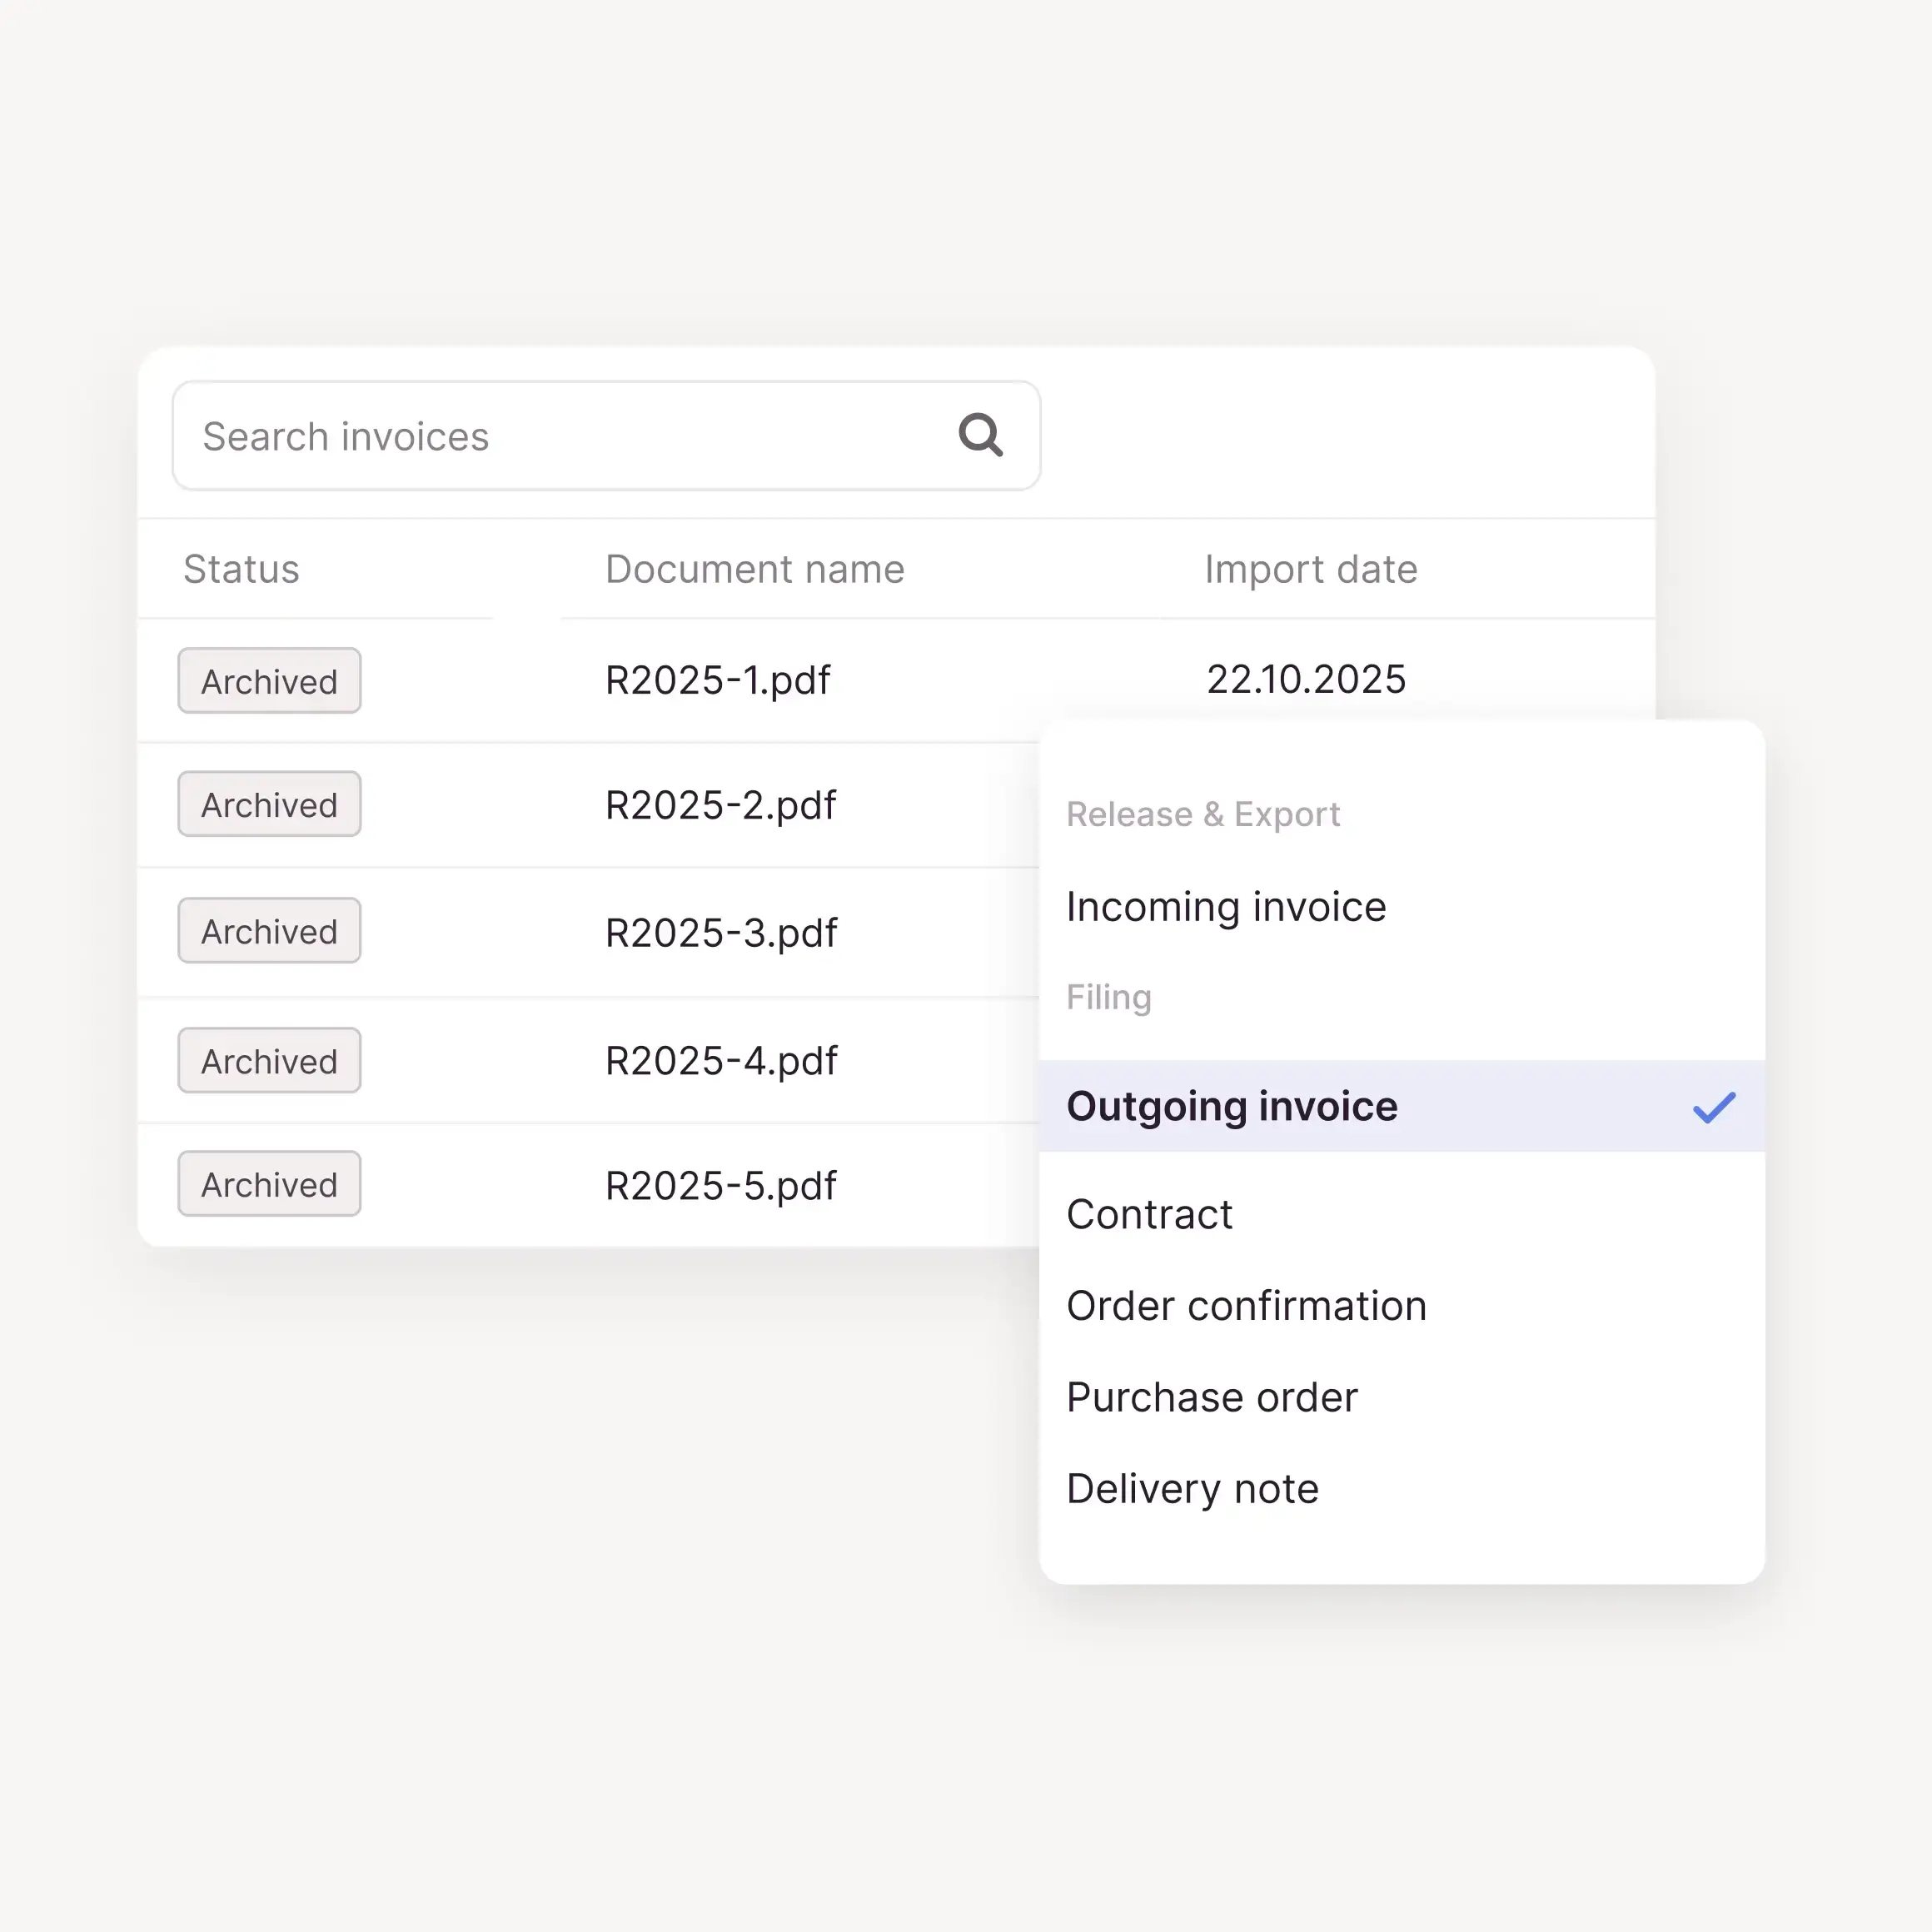Open document R2025-2.pdf
The image size is (1932, 1932).
720,805
